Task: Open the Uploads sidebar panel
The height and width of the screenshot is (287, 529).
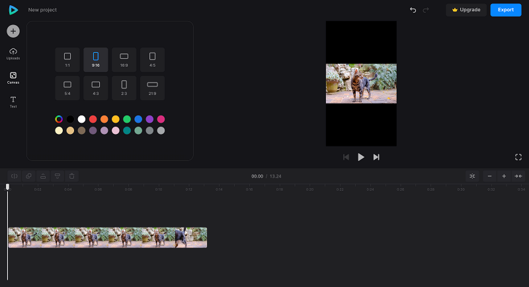Action: (13, 54)
